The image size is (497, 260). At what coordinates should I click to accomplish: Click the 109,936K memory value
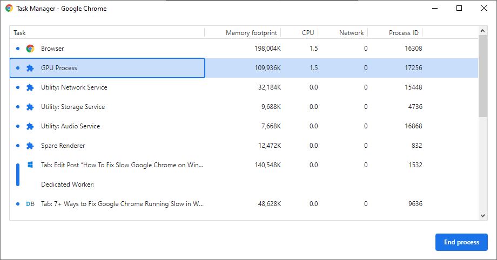pyautogui.click(x=267, y=68)
